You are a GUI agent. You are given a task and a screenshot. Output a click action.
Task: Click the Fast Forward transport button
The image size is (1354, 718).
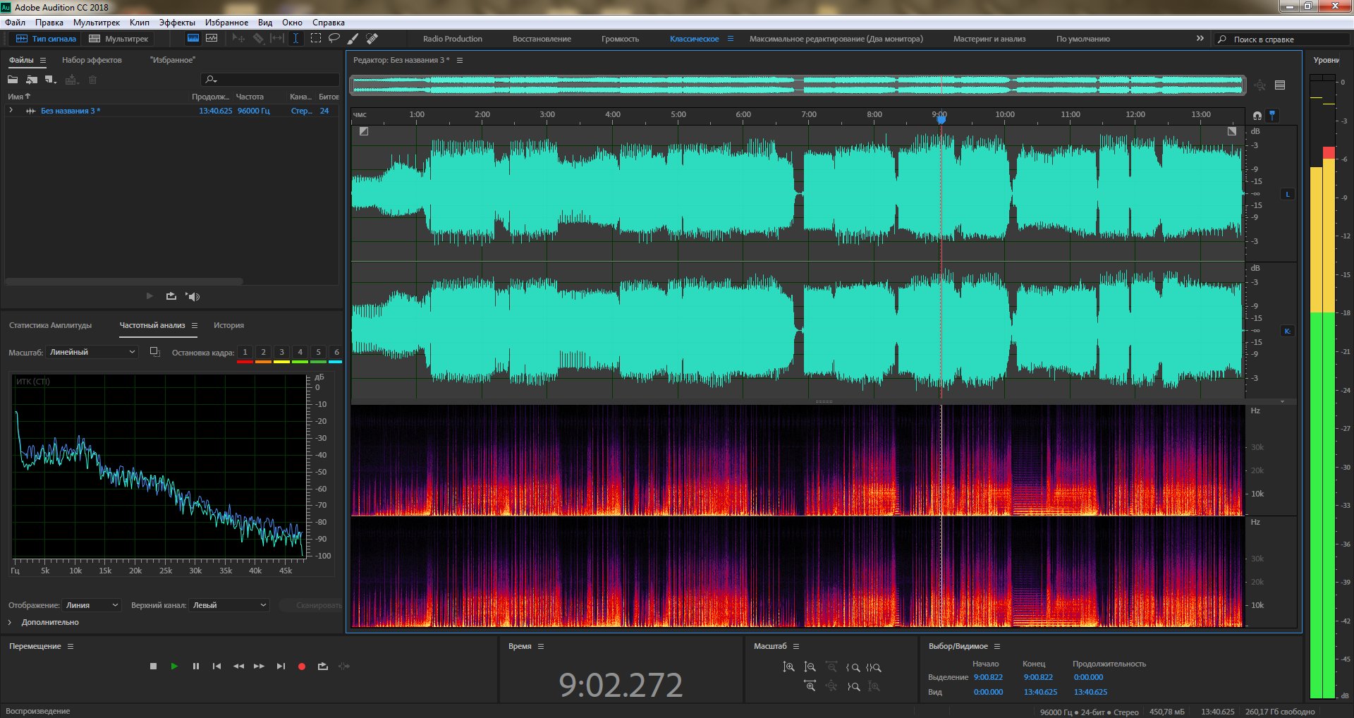[x=259, y=666]
